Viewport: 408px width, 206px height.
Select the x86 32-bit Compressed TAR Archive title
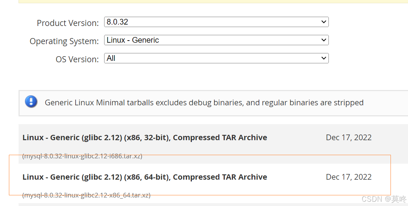(144, 138)
